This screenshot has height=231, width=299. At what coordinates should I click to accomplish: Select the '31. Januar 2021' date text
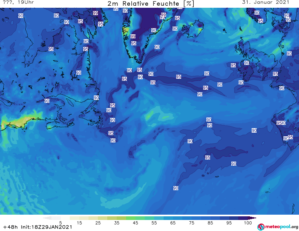266,2
